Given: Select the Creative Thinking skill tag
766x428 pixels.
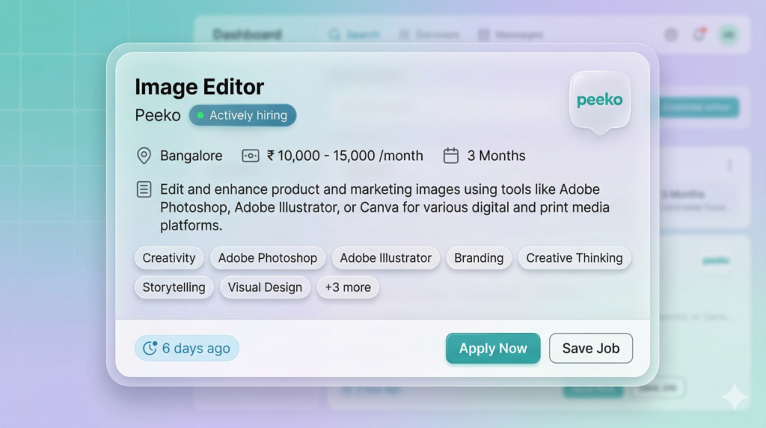Looking at the screenshot, I should point(574,258).
